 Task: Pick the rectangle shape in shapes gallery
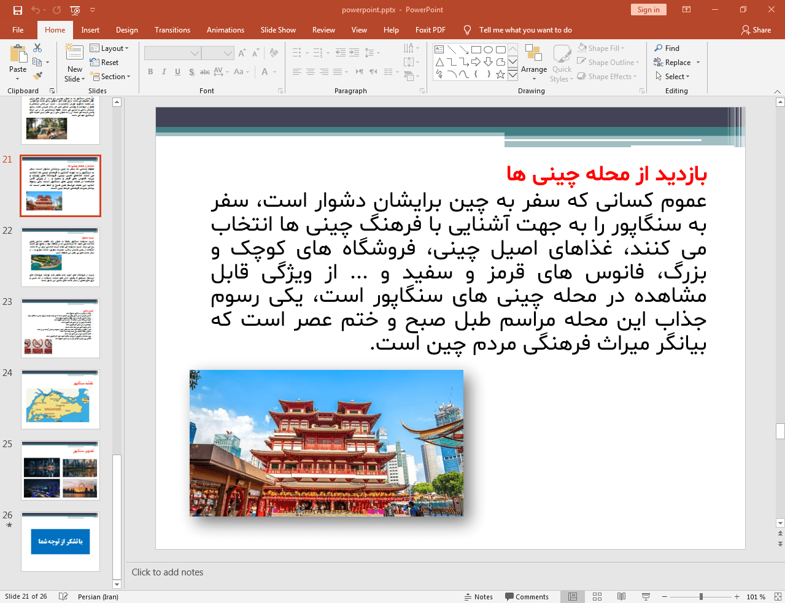pyautogui.click(x=476, y=50)
